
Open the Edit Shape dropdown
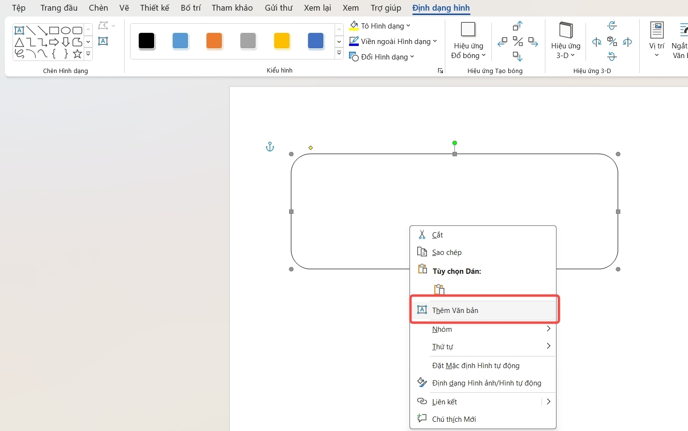(107, 26)
